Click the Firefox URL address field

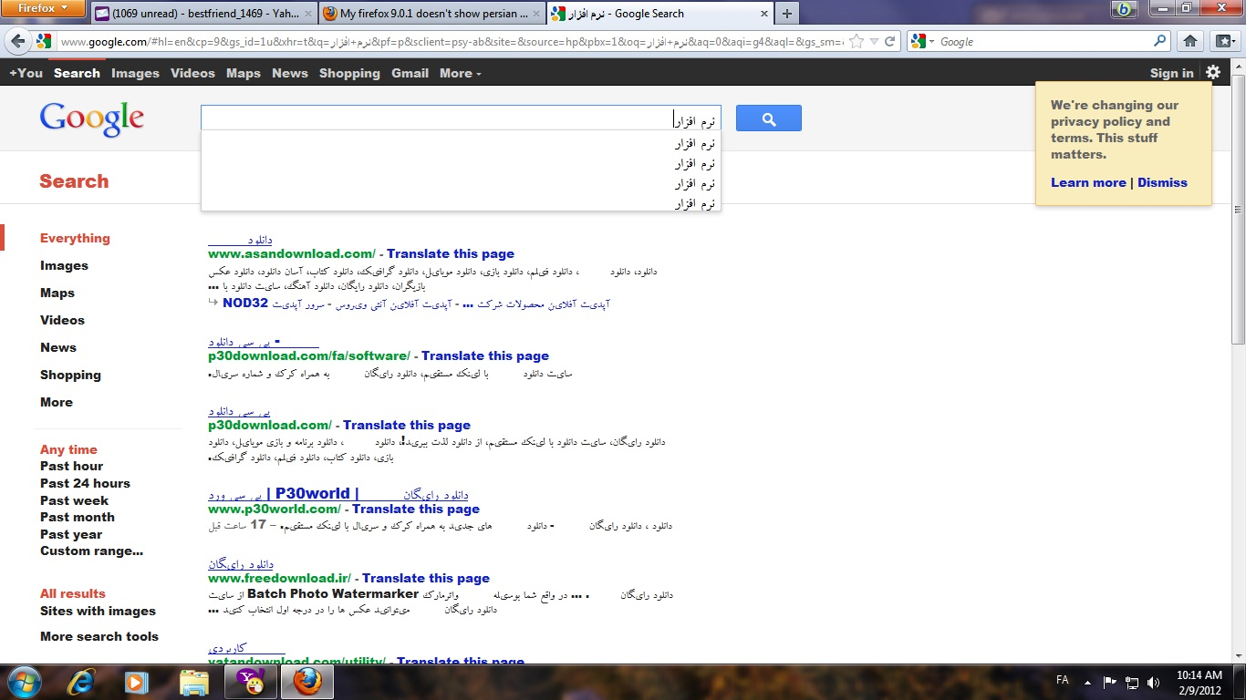point(452,41)
